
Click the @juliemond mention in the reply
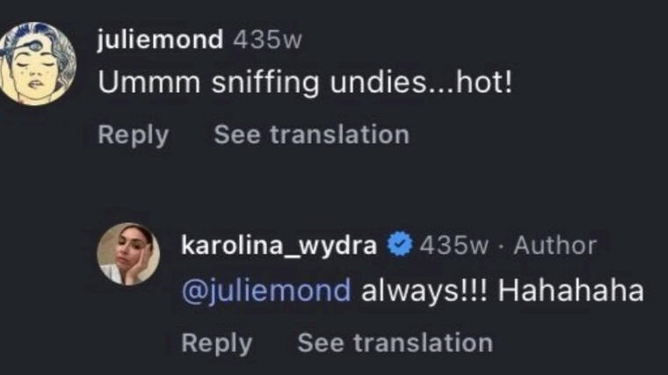click(265, 291)
